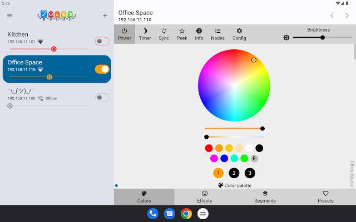356x222 pixels.
Task: Toggle the Kitchen power switch
Action: (x=102, y=41)
